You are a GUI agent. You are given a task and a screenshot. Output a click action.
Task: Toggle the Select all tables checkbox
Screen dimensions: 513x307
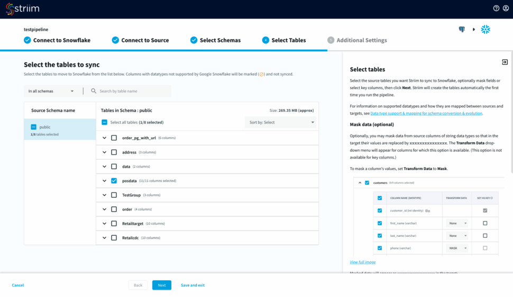pos(104,122)
